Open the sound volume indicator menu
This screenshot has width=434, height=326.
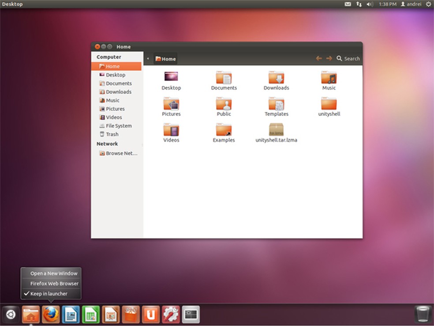pos(370,4)
